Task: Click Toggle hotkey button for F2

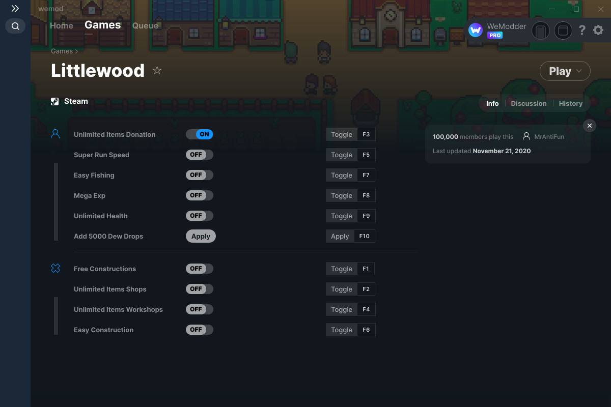Action: tap(350, 289)
